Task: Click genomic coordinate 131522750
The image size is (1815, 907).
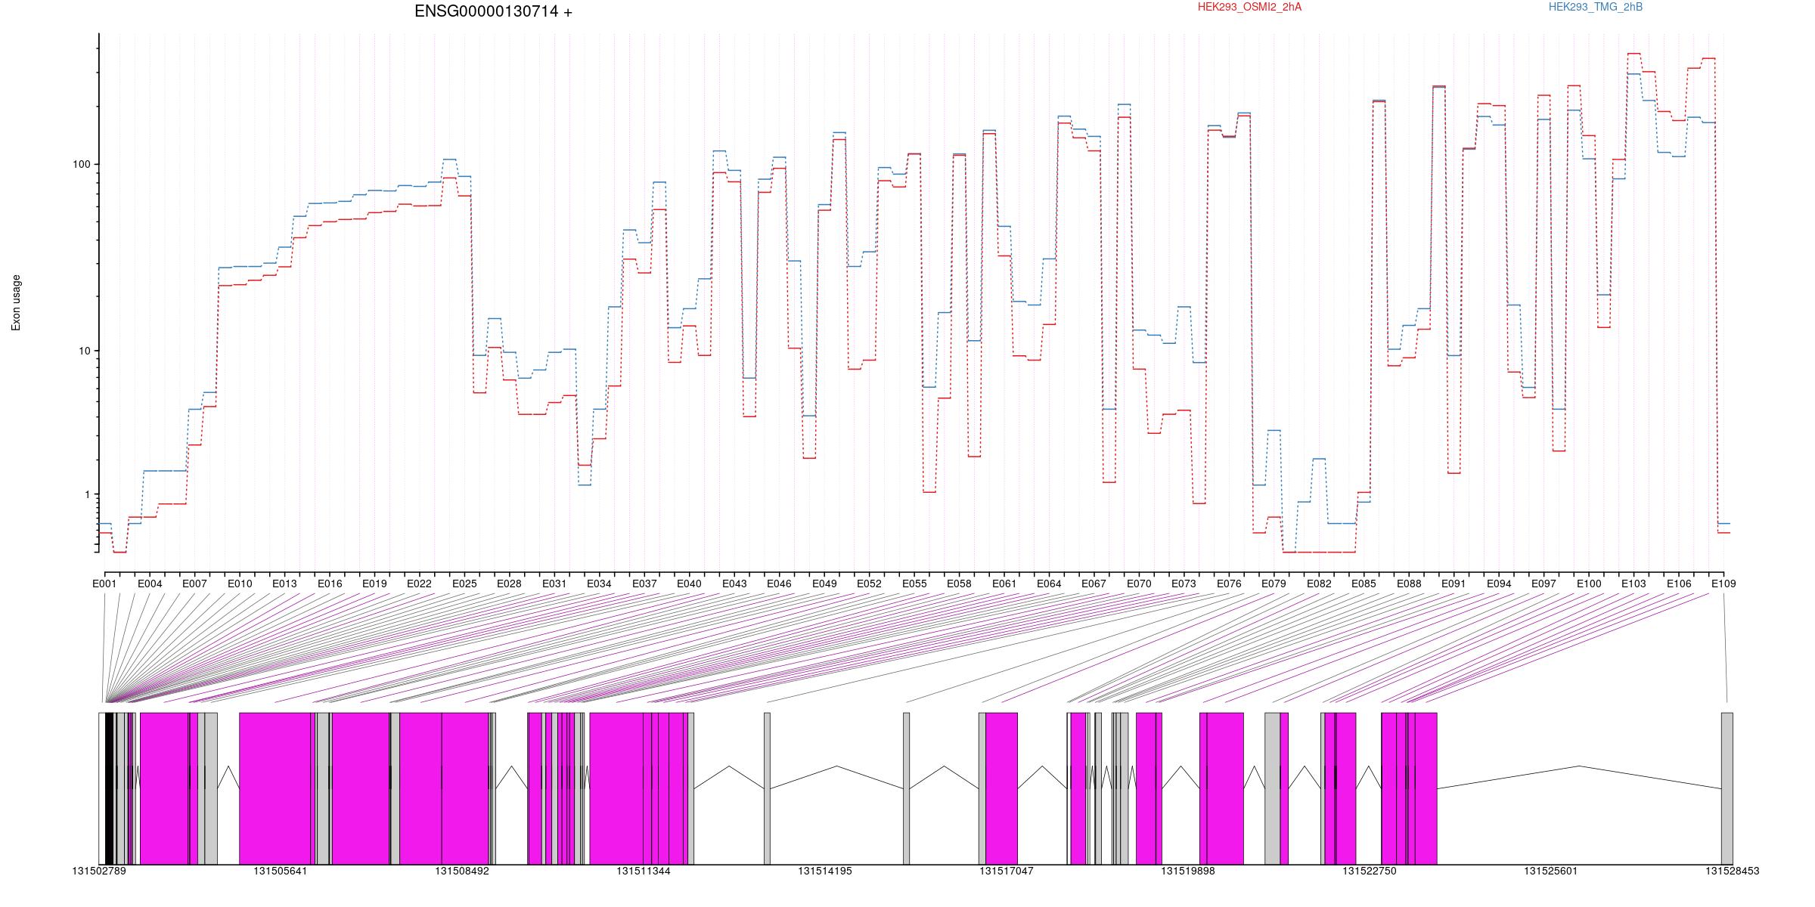Action: (1370, 871)
